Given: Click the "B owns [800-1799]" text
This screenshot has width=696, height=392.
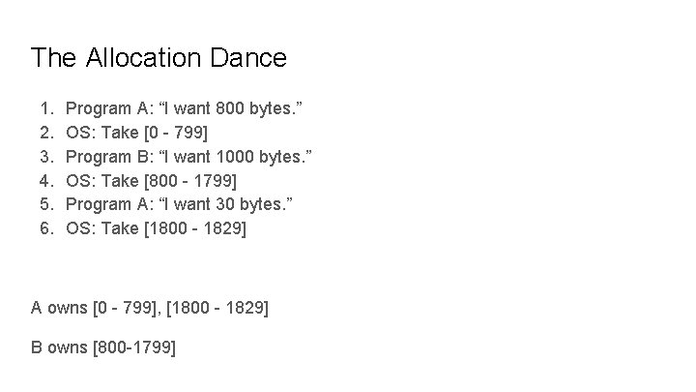Looking at the screenshot, I should [x=103, y=347].
